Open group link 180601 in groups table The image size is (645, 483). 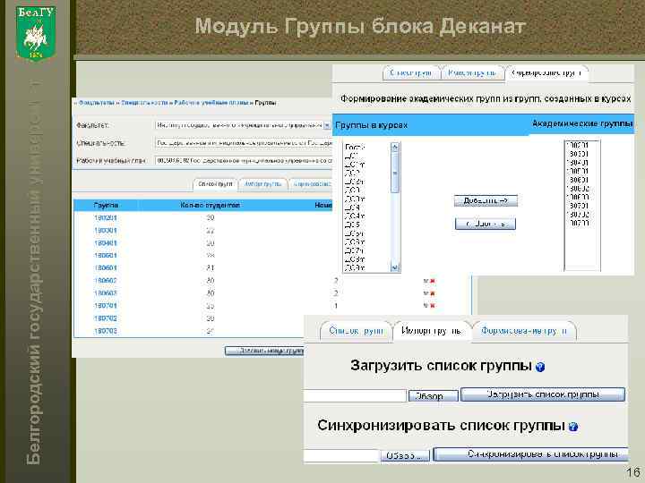(x=106, y=268)
